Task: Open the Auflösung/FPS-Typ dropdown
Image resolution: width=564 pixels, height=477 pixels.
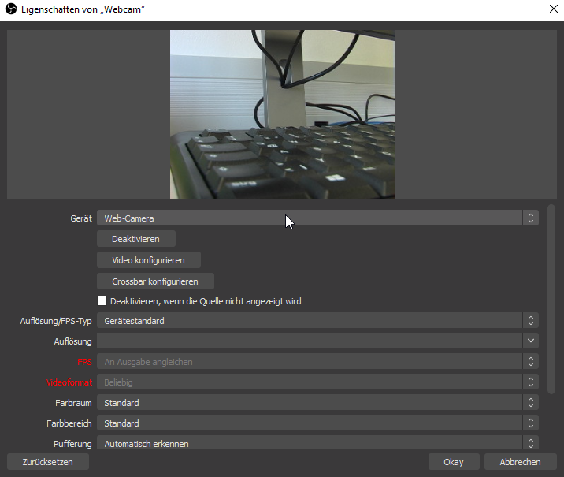Action: 317,321
